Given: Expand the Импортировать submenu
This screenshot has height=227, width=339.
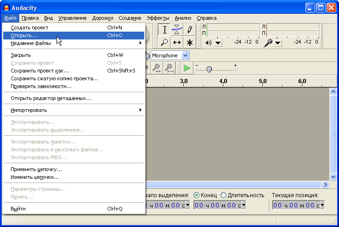Looking at the screenshot, I should (x=73, y=110).
